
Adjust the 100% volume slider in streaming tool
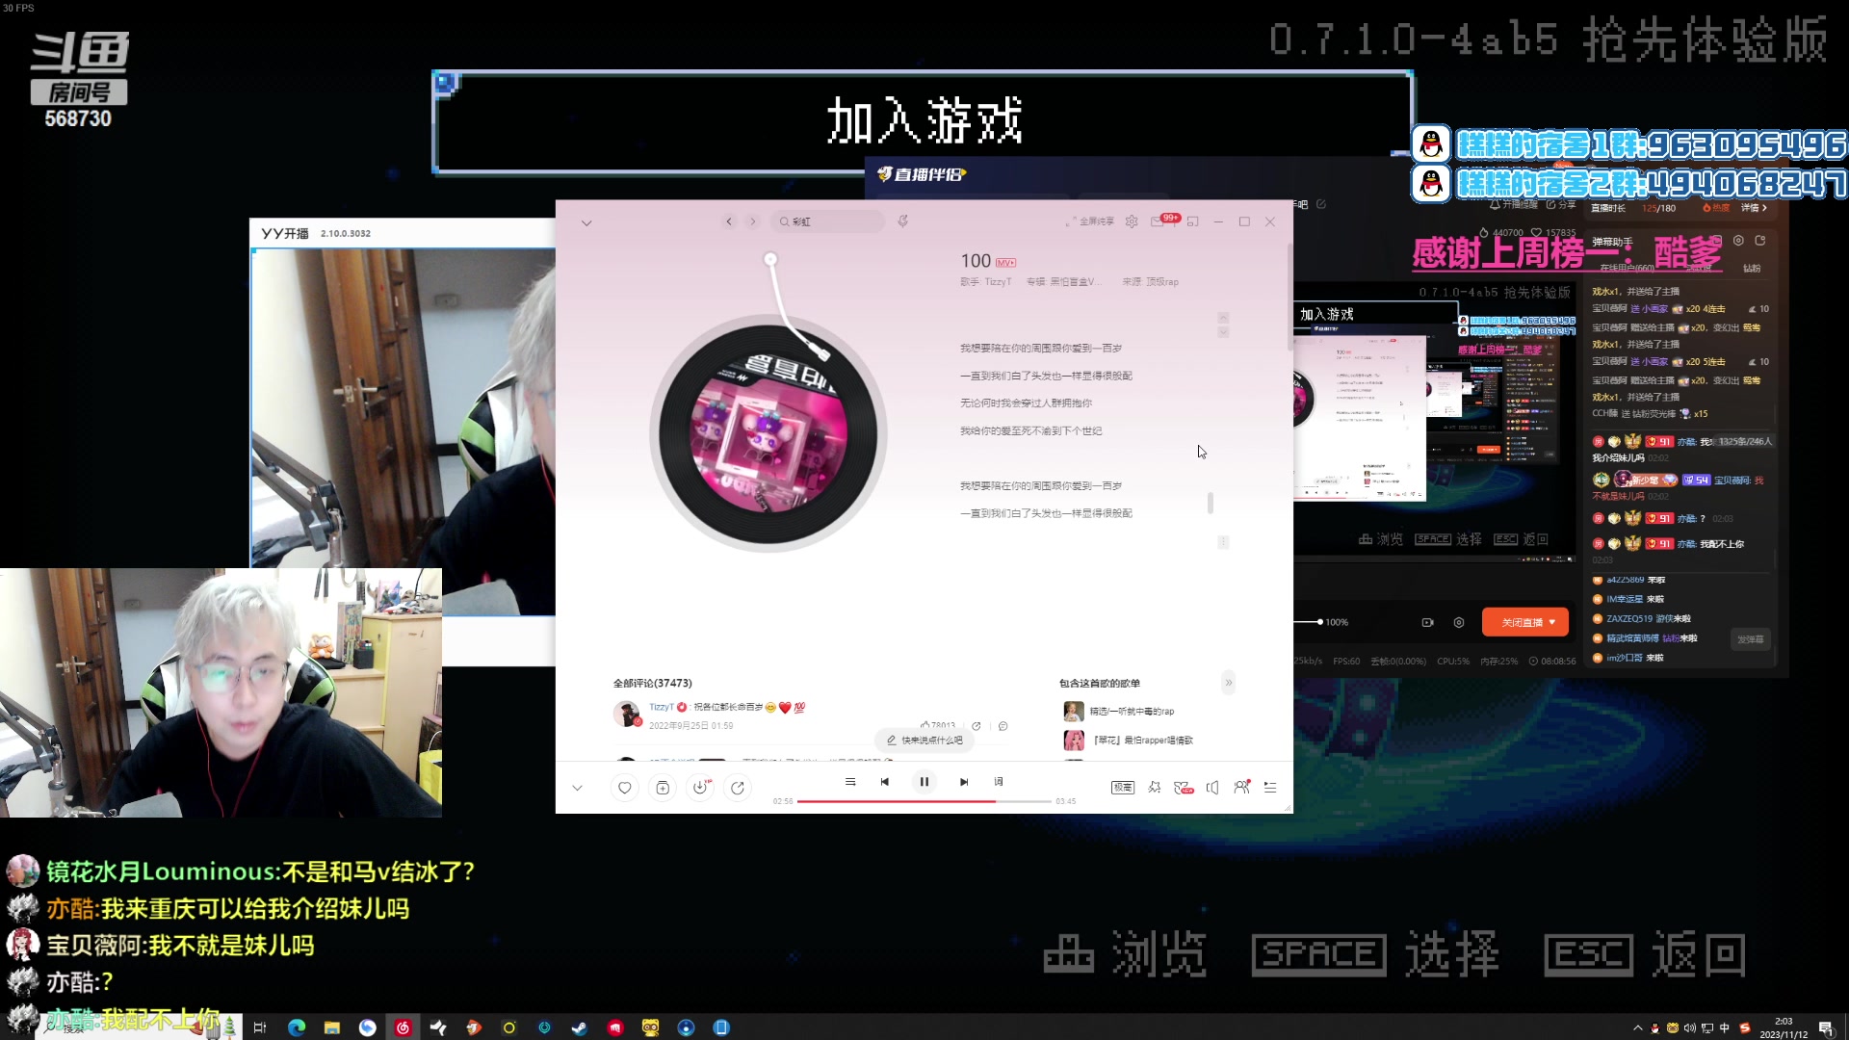tap(1307, 622)
